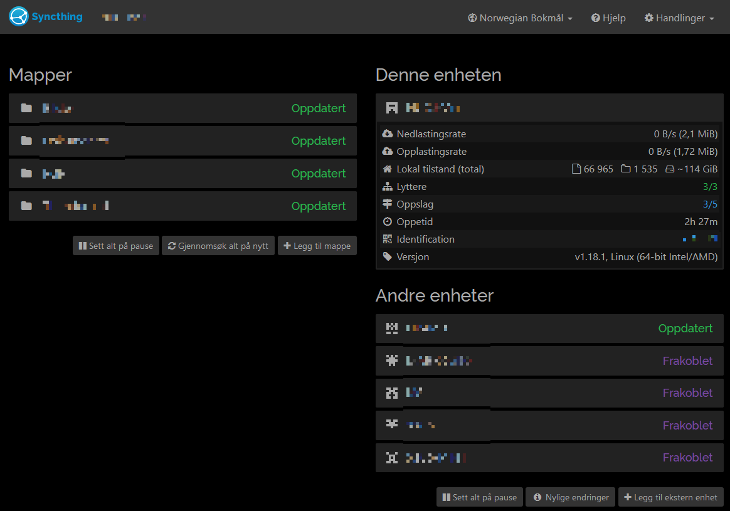Image resolution: width=730 pixels, height=511 pixels.
Task: Click the Identification QR code icon
Action: coord(387,240)
